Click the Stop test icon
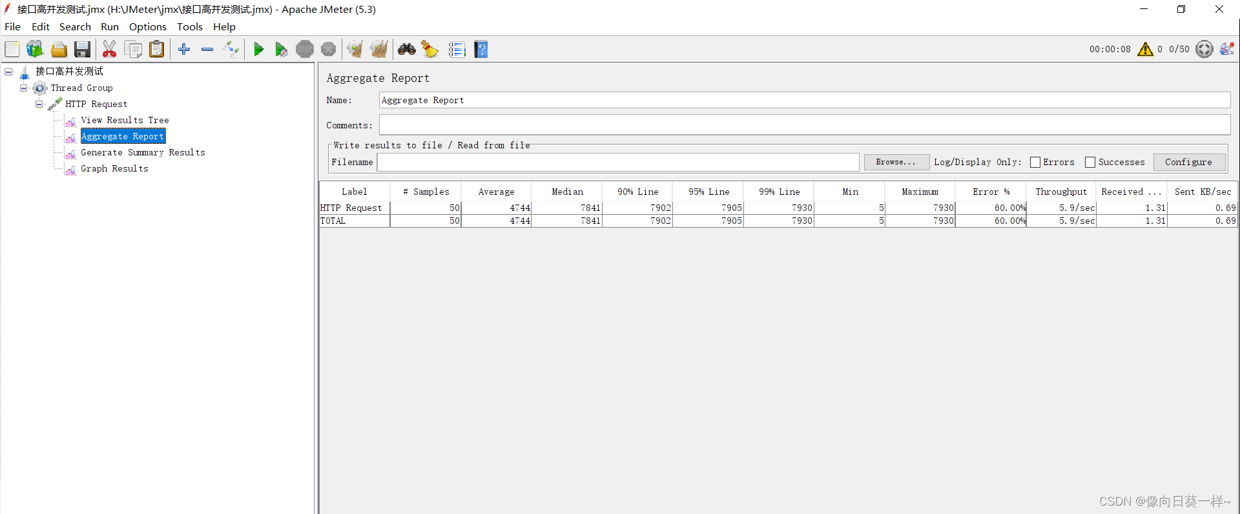Screen dimensions: 1240x514 305,49
